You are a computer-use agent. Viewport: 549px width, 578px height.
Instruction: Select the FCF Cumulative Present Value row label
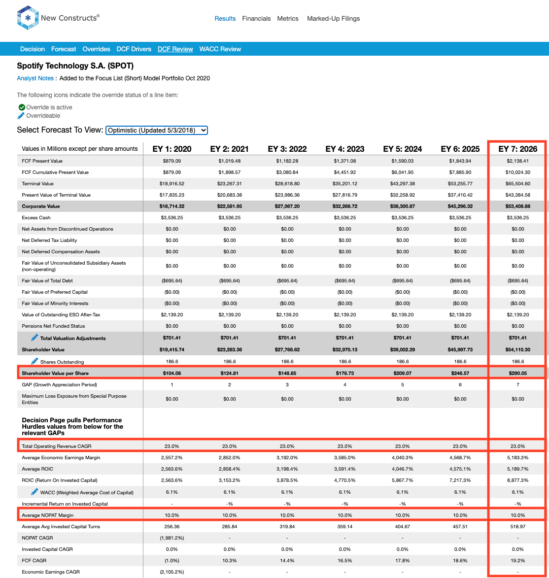55,172
